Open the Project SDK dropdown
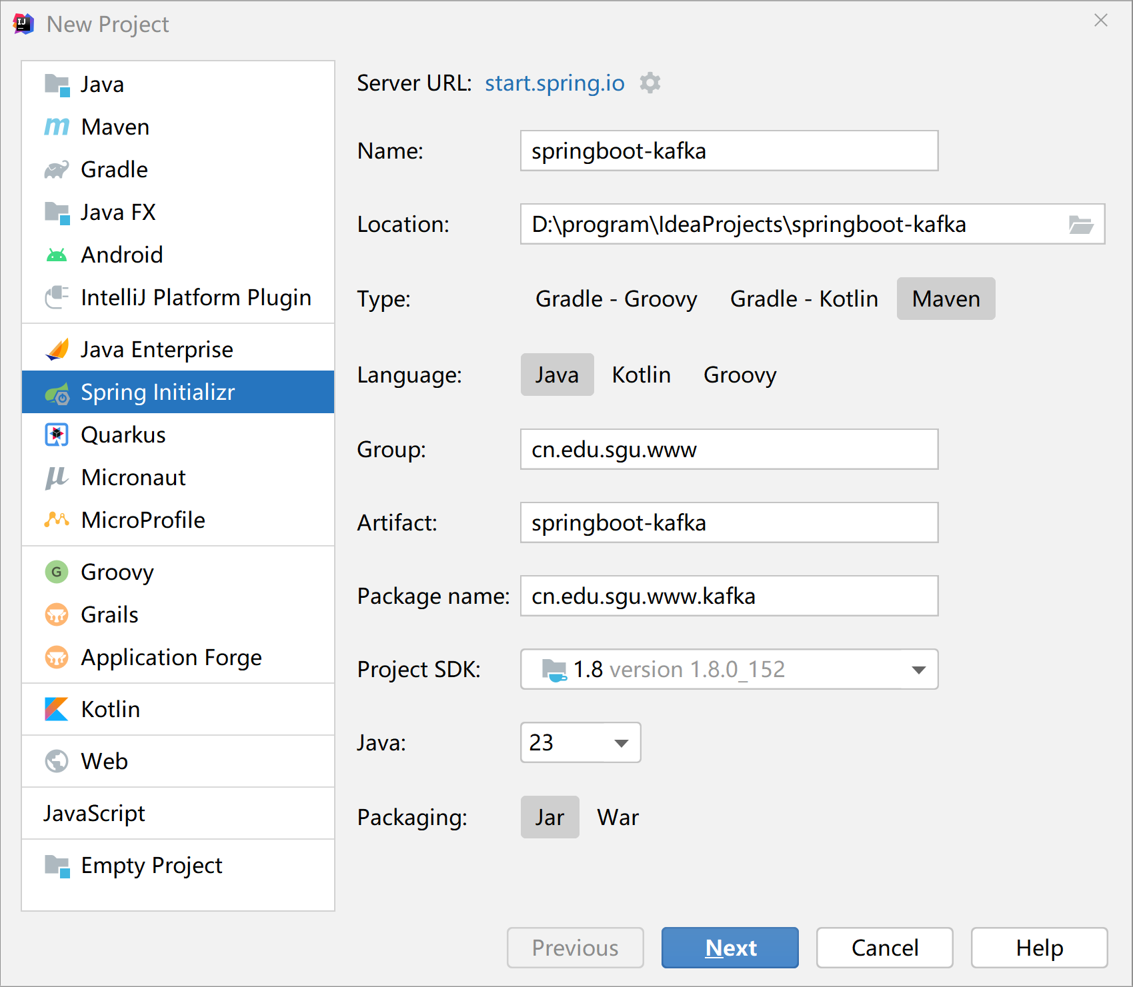 point(730,669)
